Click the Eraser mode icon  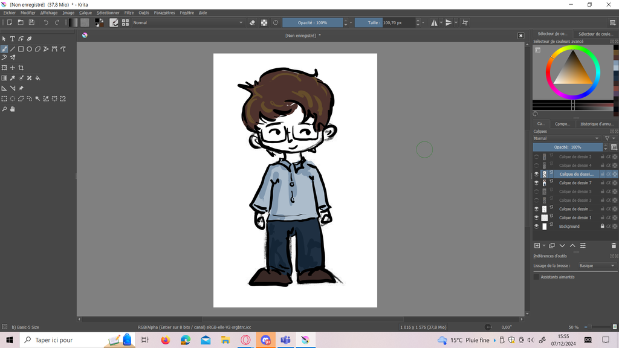[253, 22]
